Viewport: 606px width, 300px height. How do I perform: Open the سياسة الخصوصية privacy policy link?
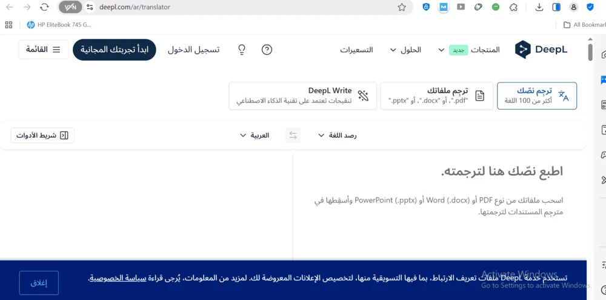pyautogui.click(x=118, y=278)
